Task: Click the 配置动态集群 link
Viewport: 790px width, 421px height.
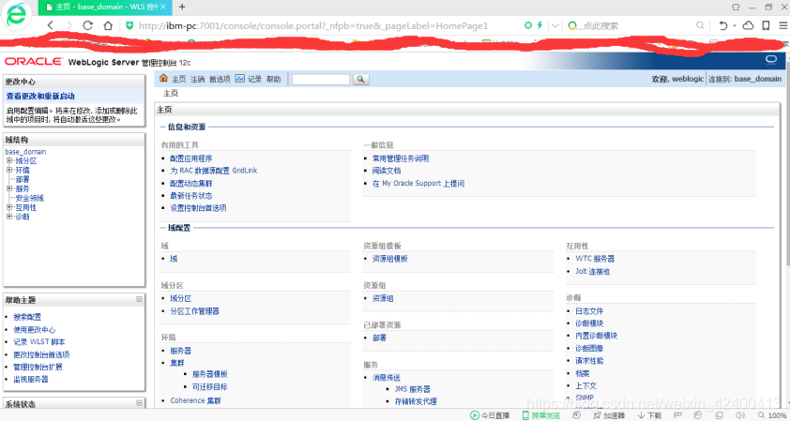Action: pyautogui.click(x=191, y=183)
